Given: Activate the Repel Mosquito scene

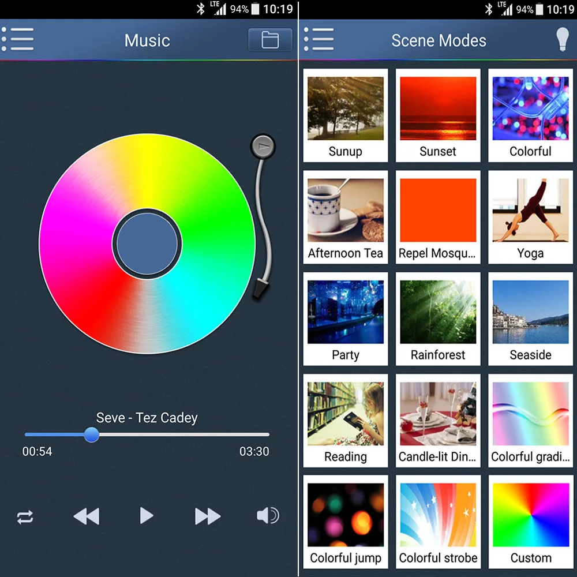Looking at the screenshot, I should 438,217.
